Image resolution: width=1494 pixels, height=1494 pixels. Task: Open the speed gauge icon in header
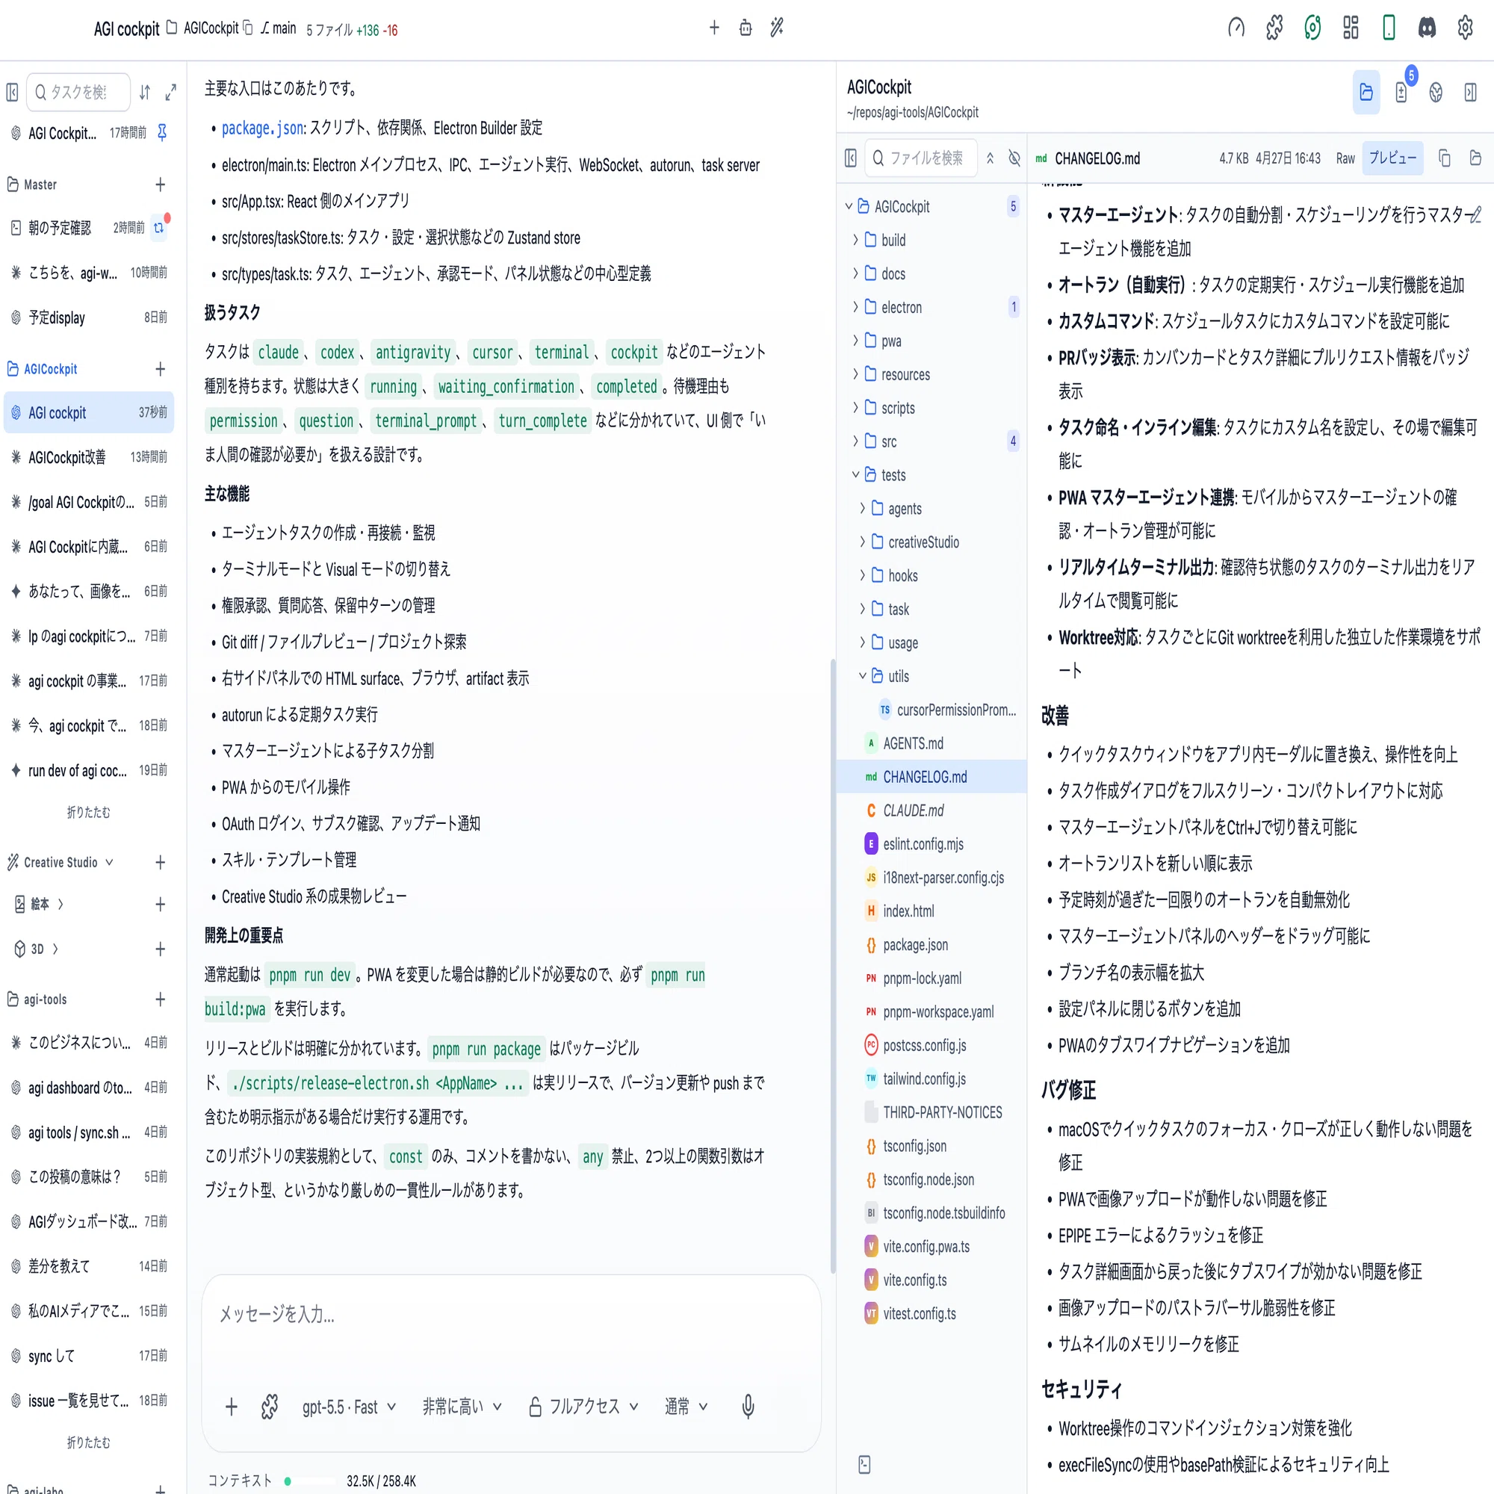[x=1236, y=28]
